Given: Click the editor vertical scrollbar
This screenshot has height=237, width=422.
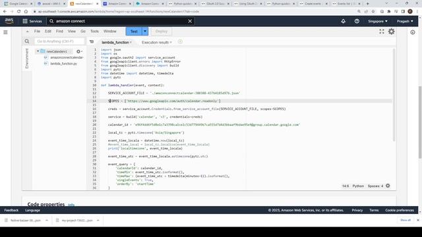Looking at the screenshot, I should tap(394, 94).
